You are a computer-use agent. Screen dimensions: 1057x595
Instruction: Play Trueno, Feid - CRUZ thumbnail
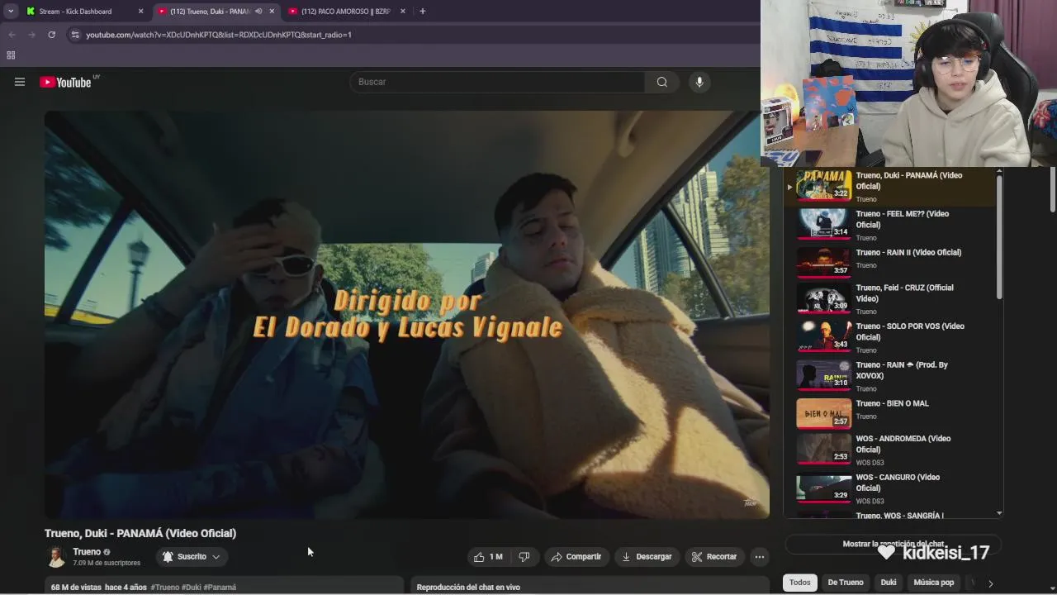pyautogui.click(x=823, y=297)
